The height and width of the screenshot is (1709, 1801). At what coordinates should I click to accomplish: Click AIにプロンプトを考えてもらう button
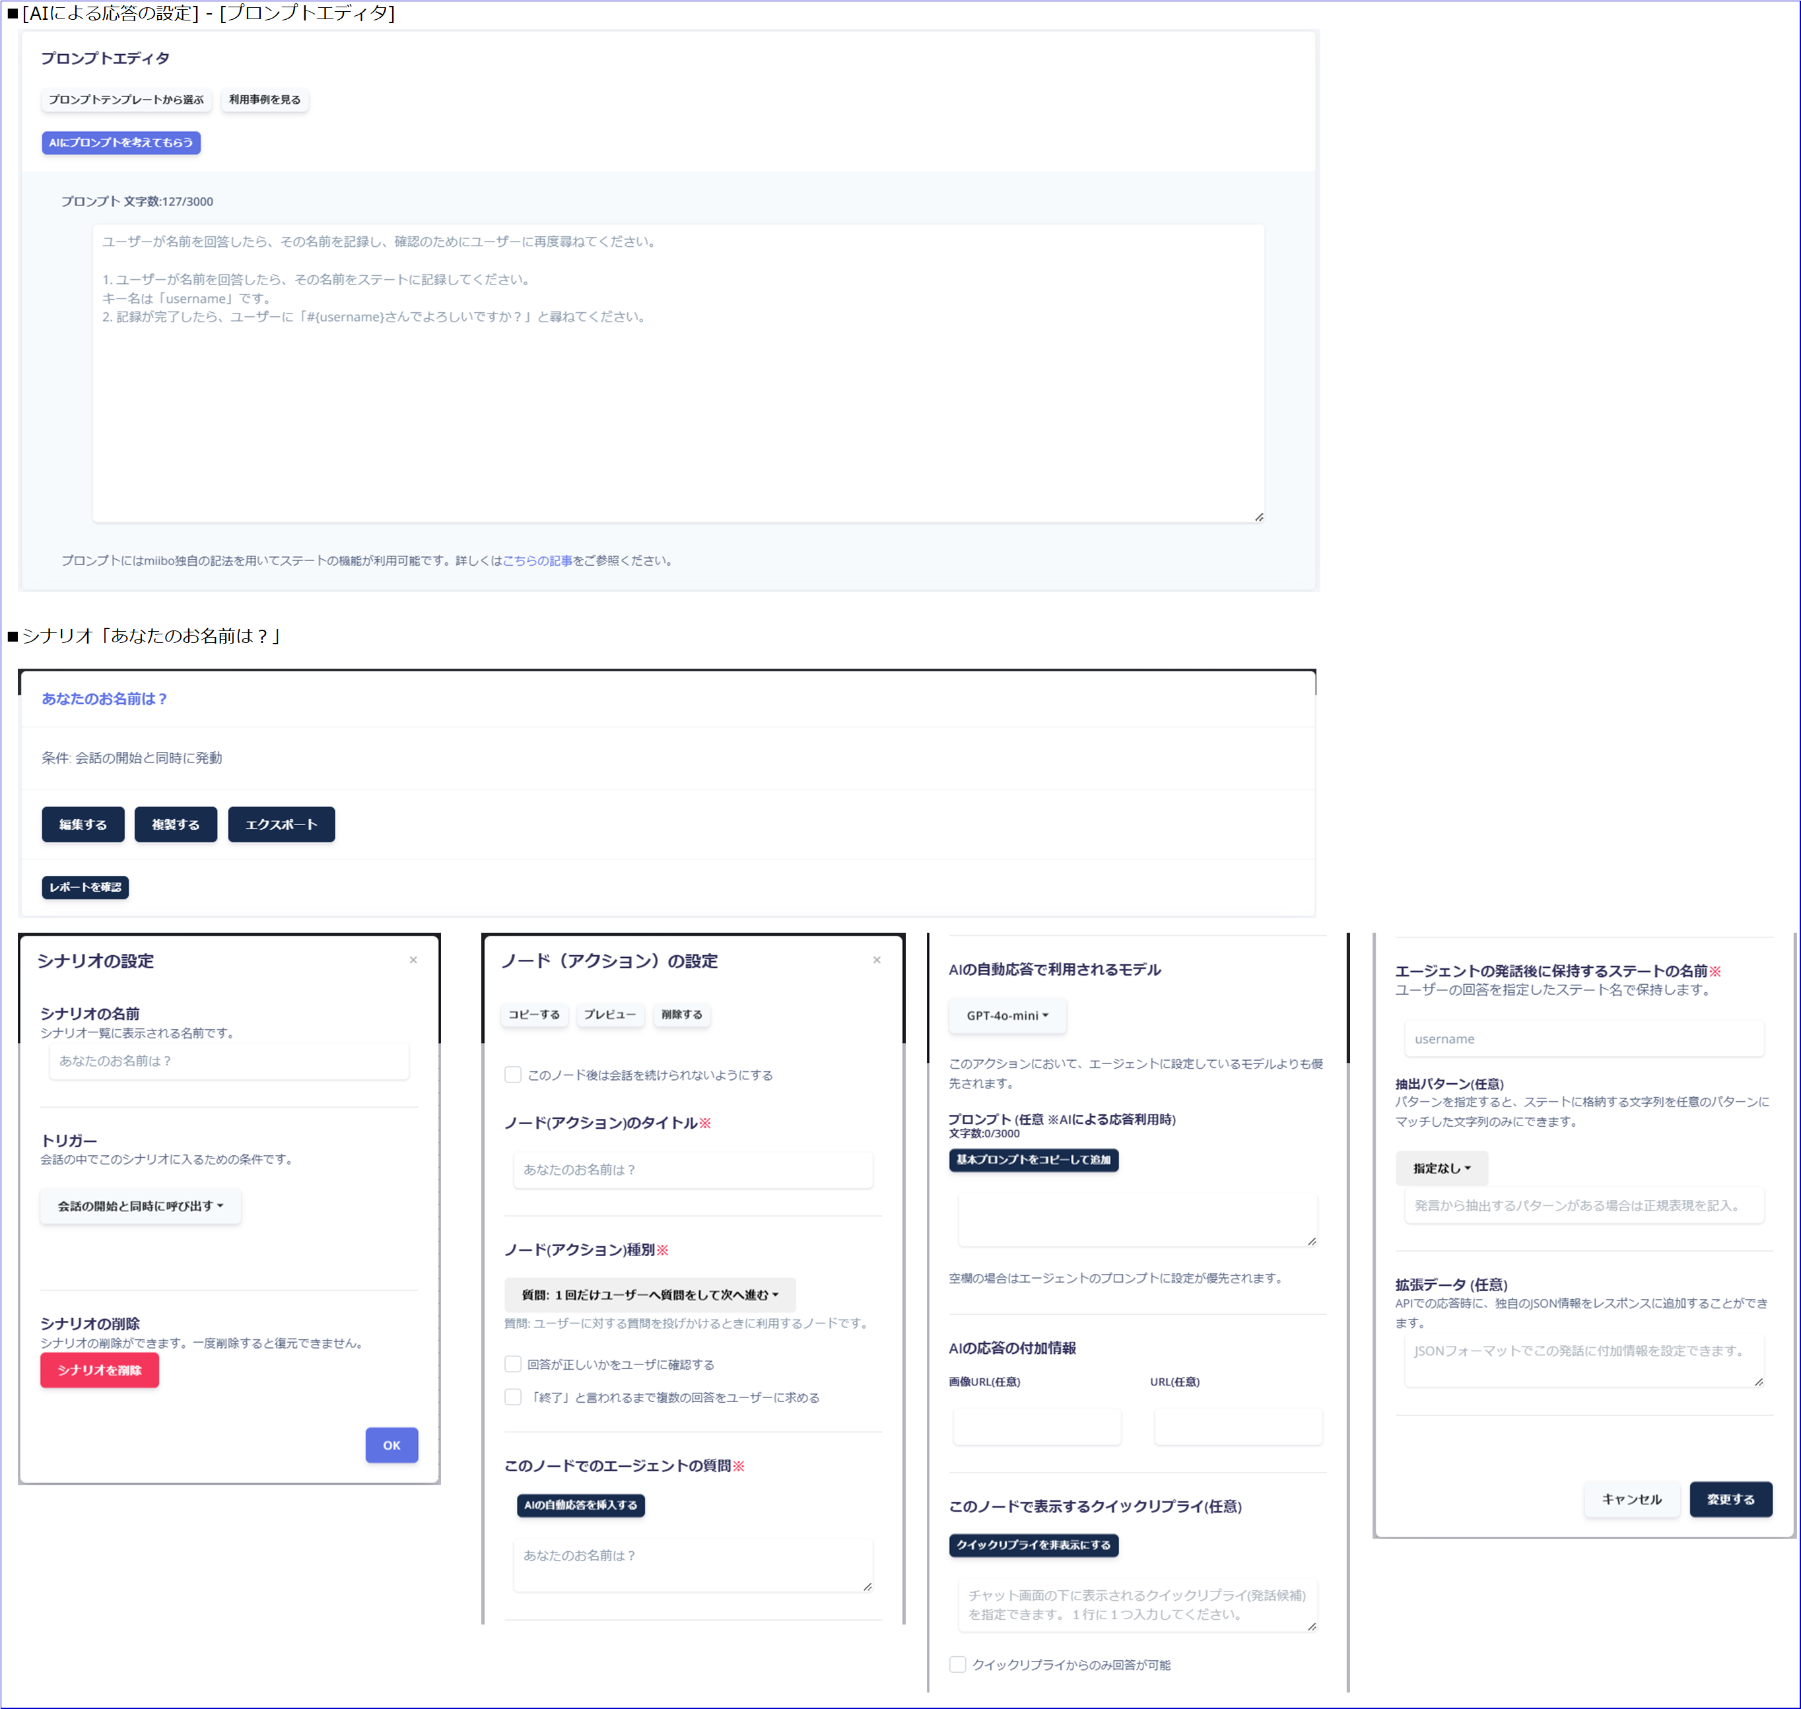coord(121,142)
